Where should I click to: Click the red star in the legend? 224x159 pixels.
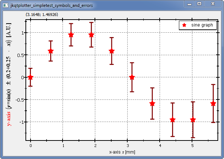pos(184,25)
